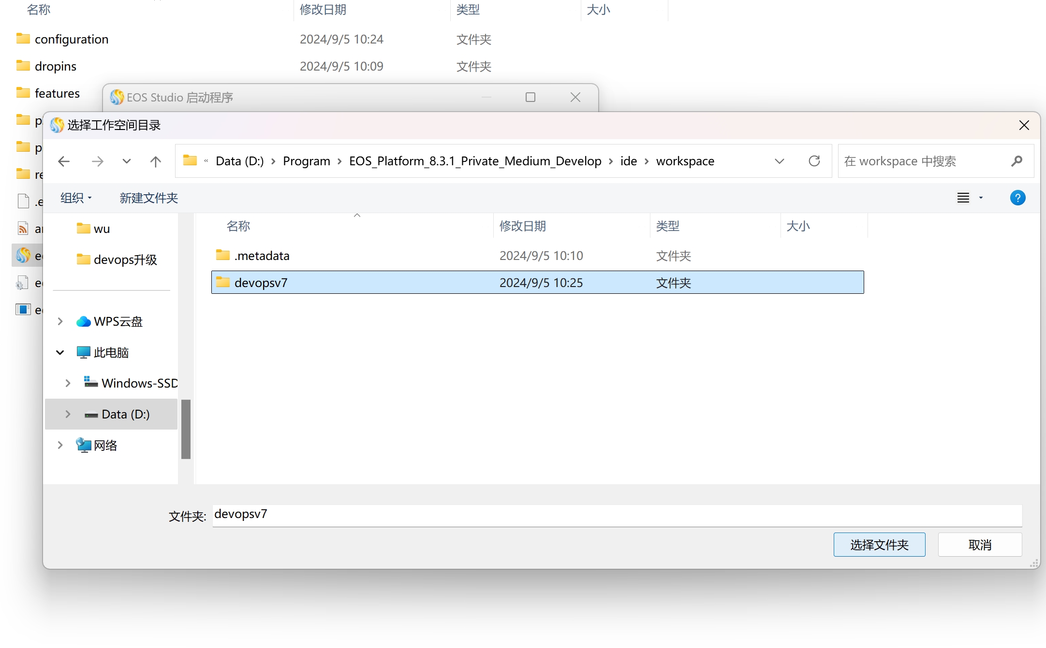Expand address bar history dropdown
The width and height of the screenshot is (1046, 648).
coord(779,161)
